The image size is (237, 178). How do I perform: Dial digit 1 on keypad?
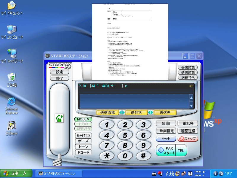pyautogui.click(x=107, y=125)
